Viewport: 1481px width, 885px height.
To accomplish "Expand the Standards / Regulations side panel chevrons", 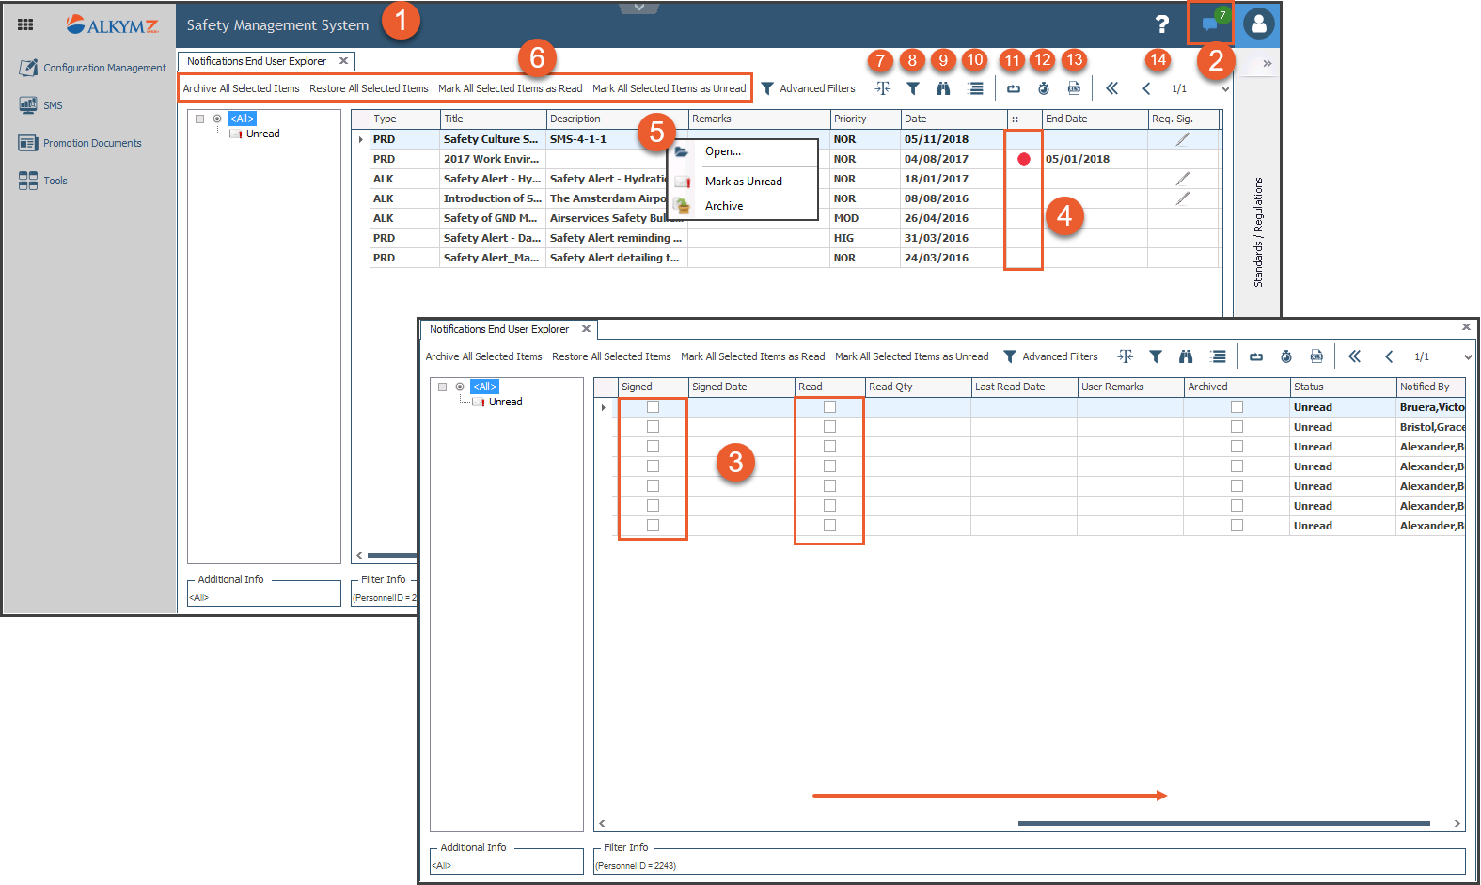I will 1267,63.
